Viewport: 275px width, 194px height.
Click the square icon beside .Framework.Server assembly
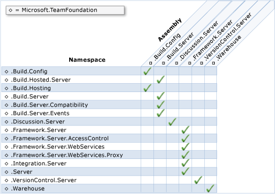190,63
